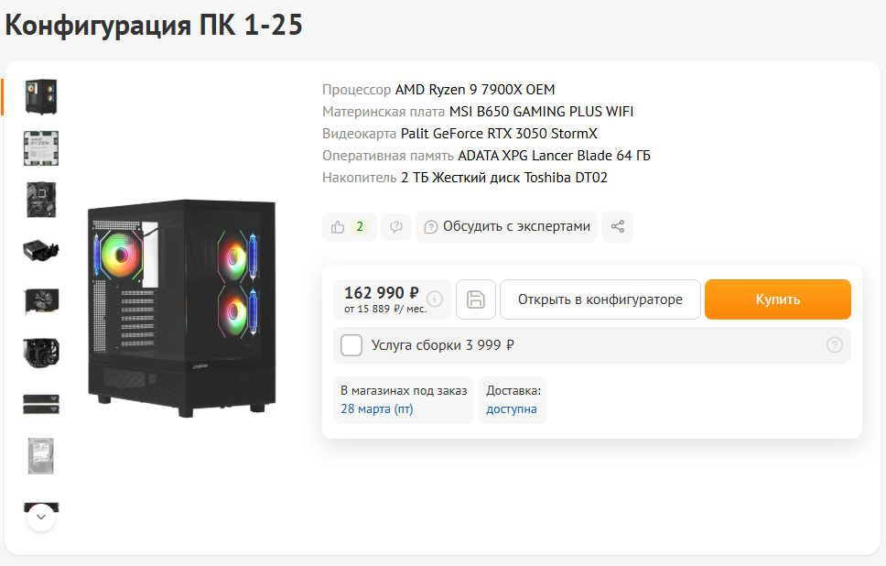Click the price info icon

(435, 298)
